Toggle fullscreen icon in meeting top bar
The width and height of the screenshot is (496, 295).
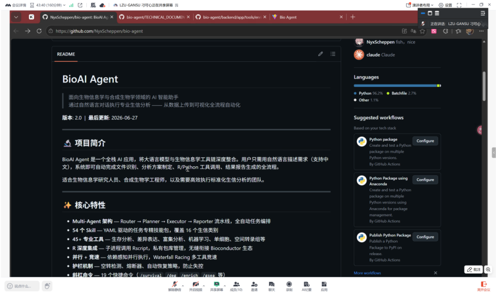tap(459, 5)
